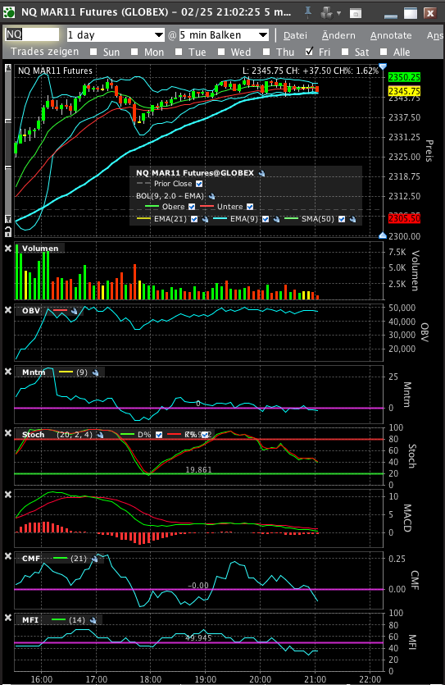The image size is (445, 685).
Task: Open settings wrench for NQ MAR11 Futures@GLOBEX
Action: [x=261, y=173]
